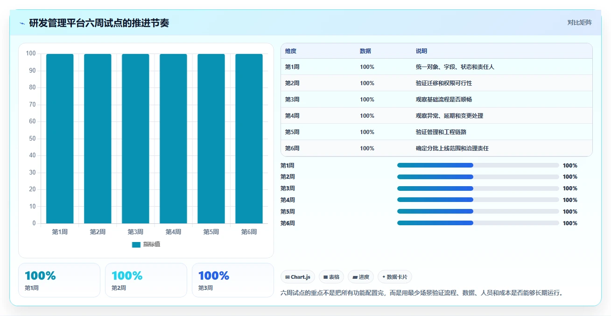Click the 说明 column header
Screen dimensions: 611x316
[421, 51]
